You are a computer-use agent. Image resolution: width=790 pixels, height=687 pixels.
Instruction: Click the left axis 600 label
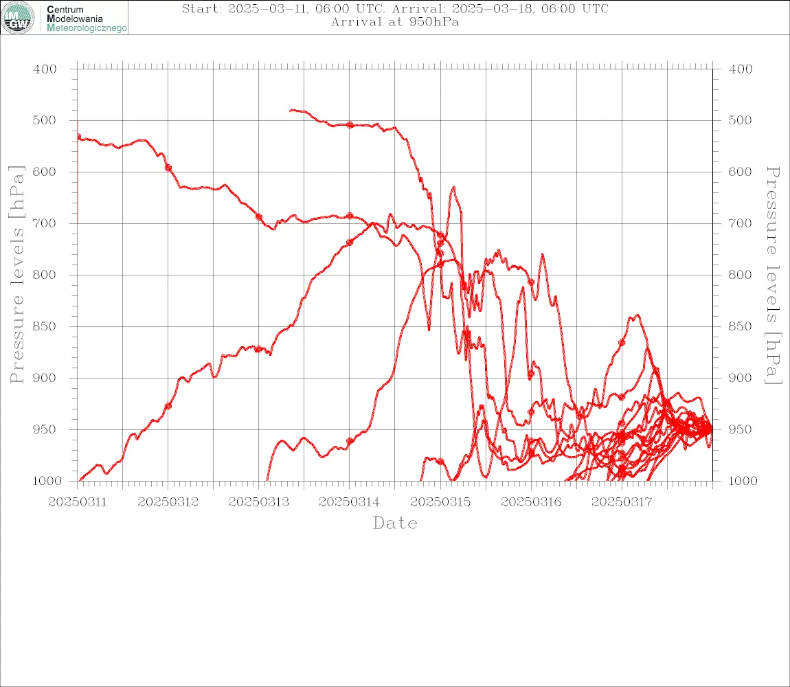(x=45, y=172)
